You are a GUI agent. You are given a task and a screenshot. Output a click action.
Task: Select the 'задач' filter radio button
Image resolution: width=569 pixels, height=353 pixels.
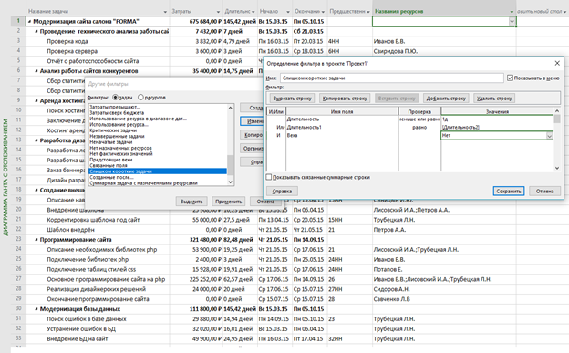(116, 98)
